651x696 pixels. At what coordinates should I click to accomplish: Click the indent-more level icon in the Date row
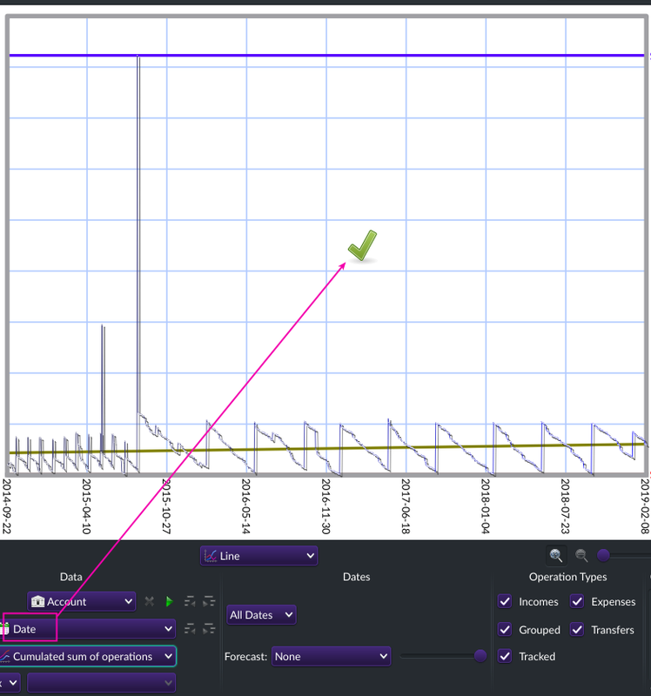[x=209, y=628]
